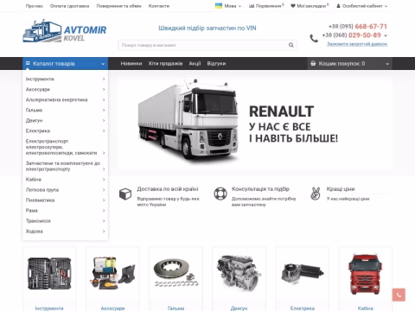Click the red floating phone callback button
The height and width of the screenshot is (311, 415).
(399, 295)
